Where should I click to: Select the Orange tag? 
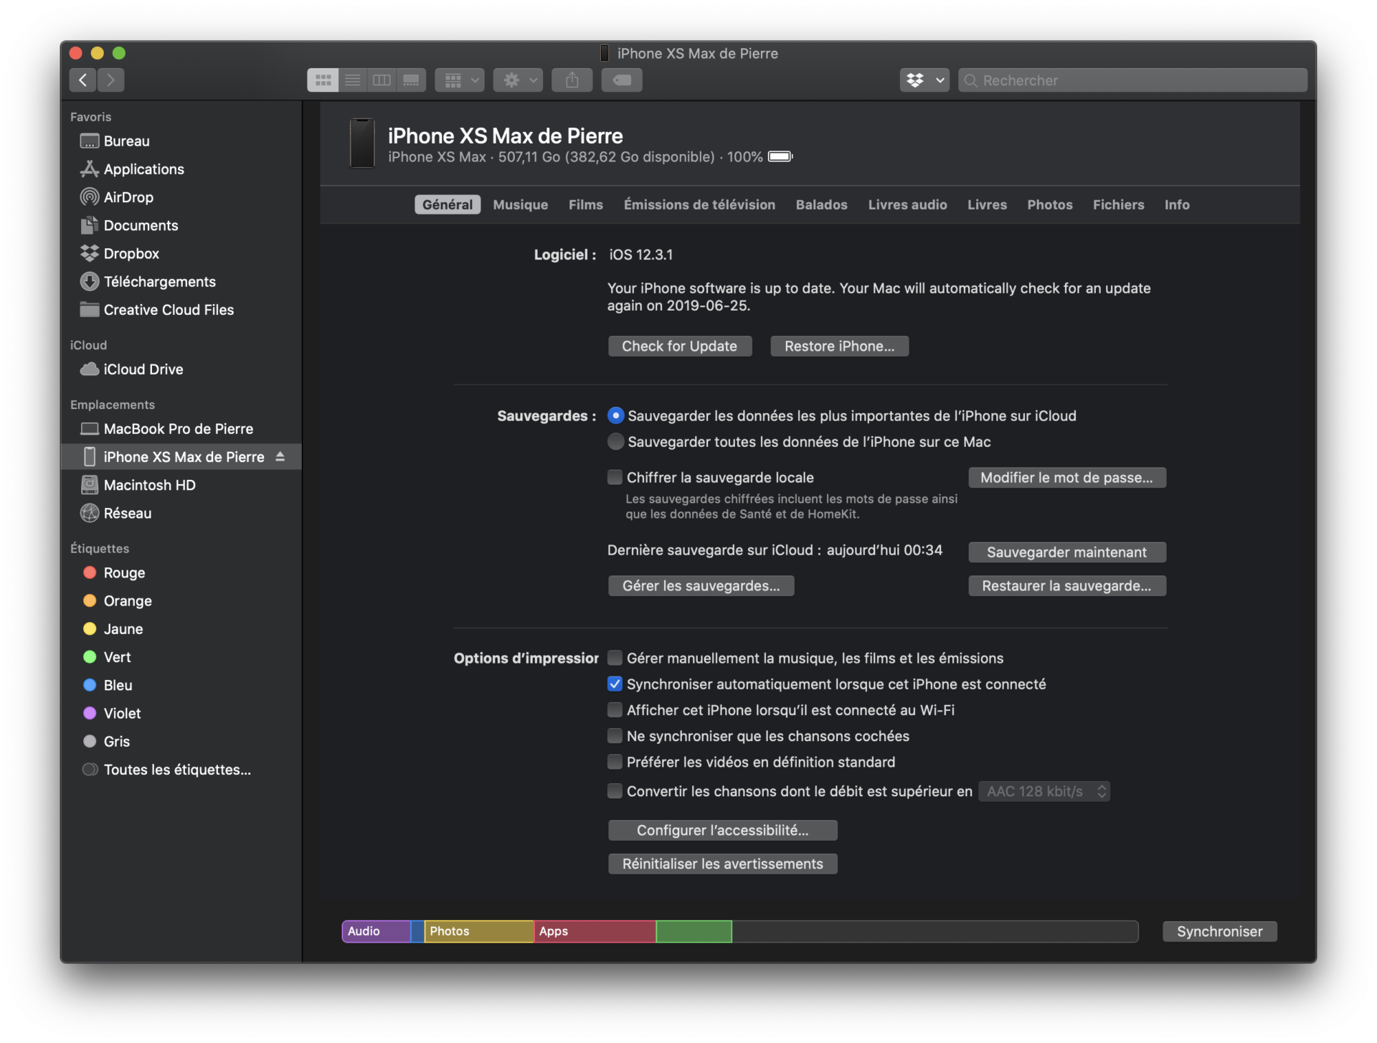coord(117,601)
